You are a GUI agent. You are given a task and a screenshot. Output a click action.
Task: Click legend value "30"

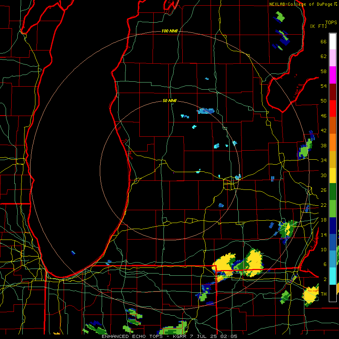coord(324,175)
